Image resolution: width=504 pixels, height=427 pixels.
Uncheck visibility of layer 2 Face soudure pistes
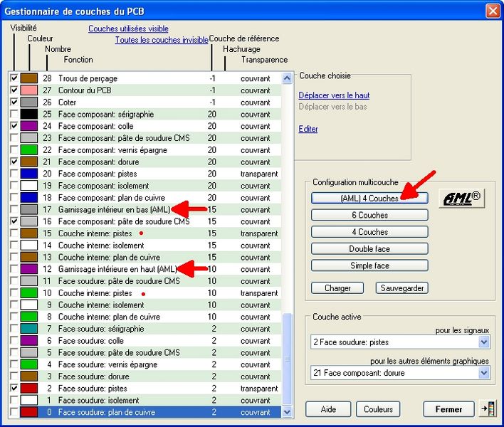click(x=14, y=389)
